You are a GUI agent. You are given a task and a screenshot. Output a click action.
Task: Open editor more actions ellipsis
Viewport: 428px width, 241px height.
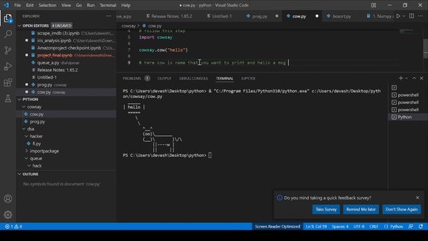421,16
